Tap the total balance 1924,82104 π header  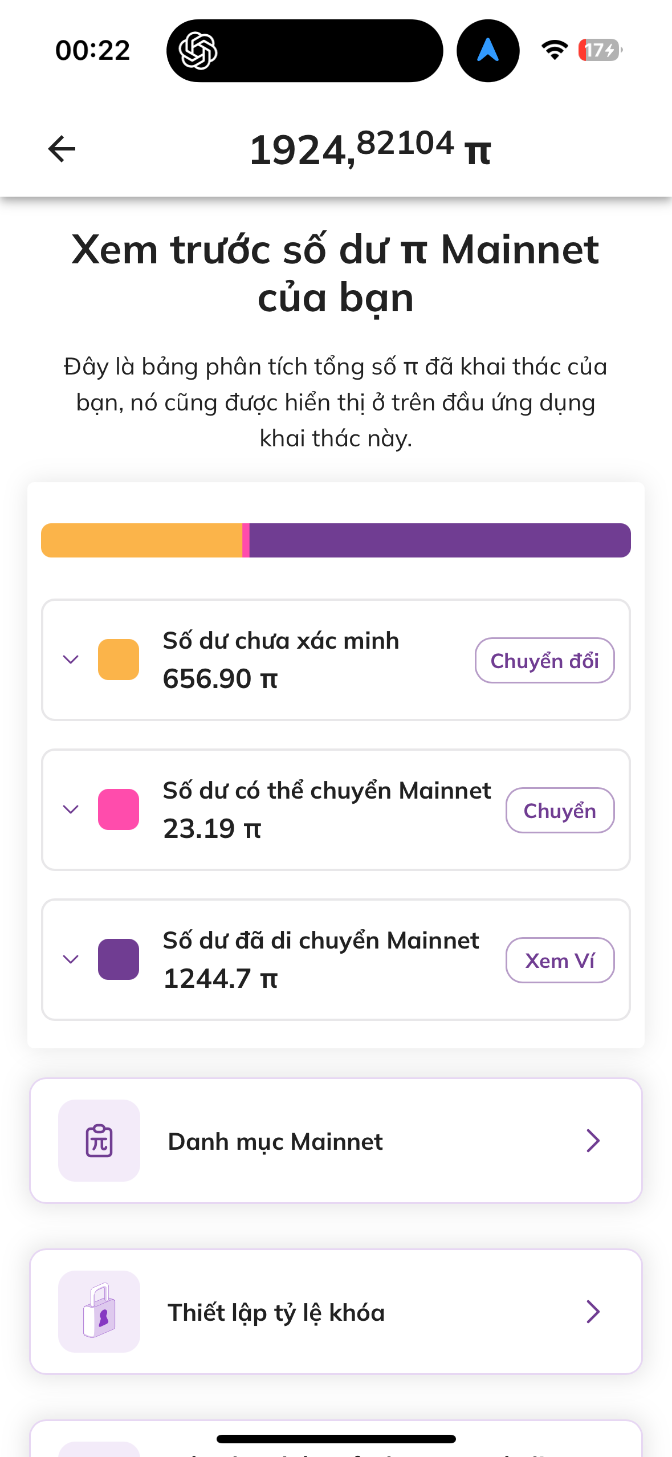369,149
